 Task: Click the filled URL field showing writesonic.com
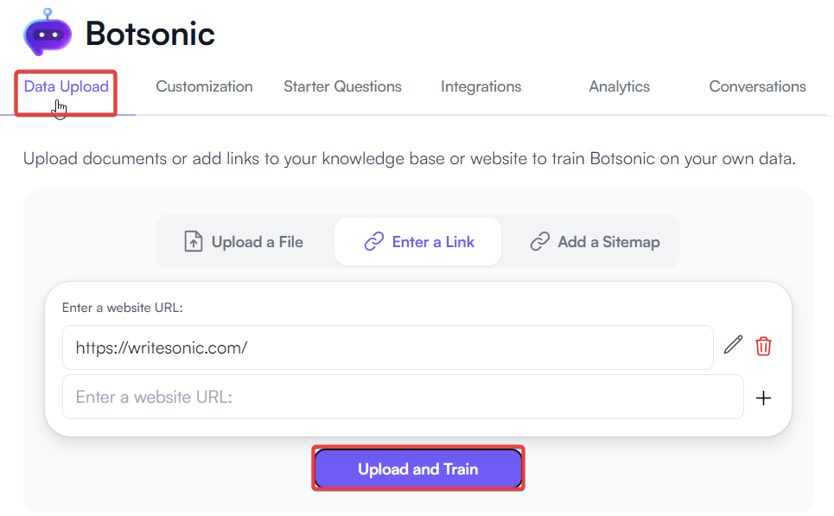tap(387, 347)
